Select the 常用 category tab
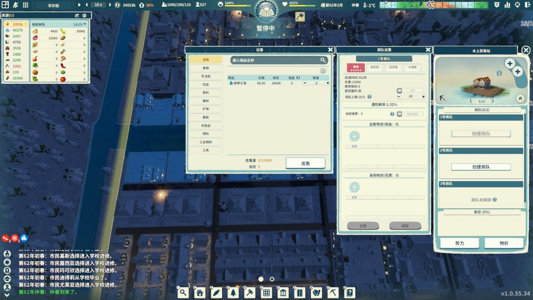The height and width of the screenshot is (300, 533). coord(206,60)
